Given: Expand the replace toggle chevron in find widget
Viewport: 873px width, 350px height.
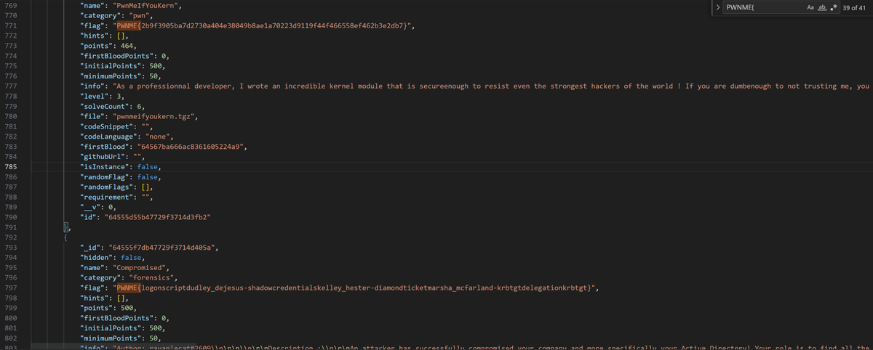Looking at the screenshot, I should [719, 7].
